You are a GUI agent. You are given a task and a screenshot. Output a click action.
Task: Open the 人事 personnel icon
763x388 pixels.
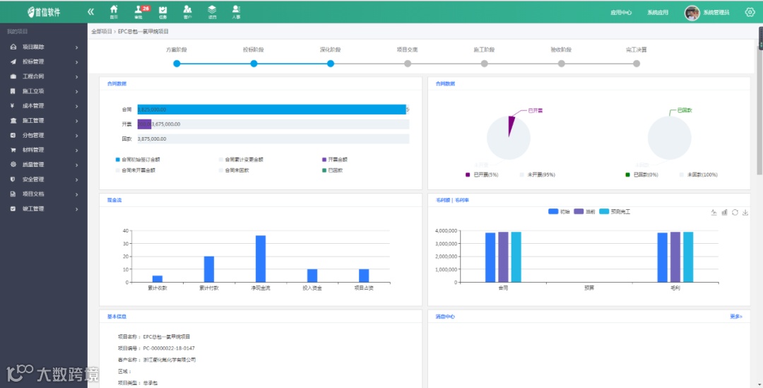(236, 12)
